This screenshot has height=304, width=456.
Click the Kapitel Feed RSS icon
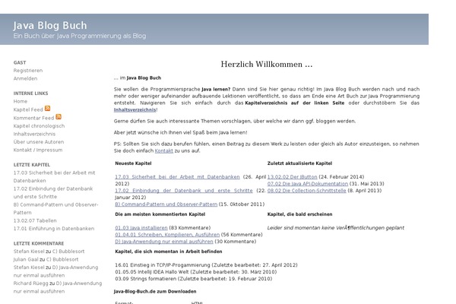47,109
